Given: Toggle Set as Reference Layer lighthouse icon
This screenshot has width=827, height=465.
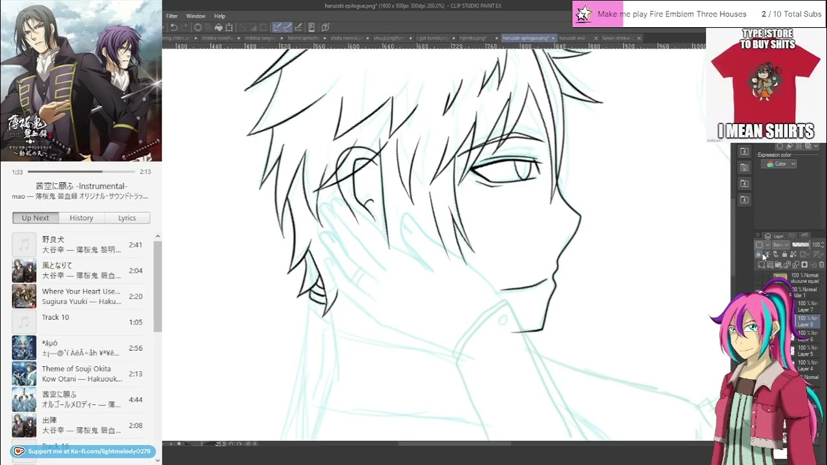Looking at the screenshot, I should [768, 255].
